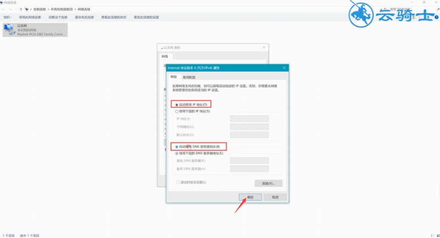Open recent locations dropdown arrow
This screenshot has width=440, height=238.
pyautogui.click(x=15, y=9)
